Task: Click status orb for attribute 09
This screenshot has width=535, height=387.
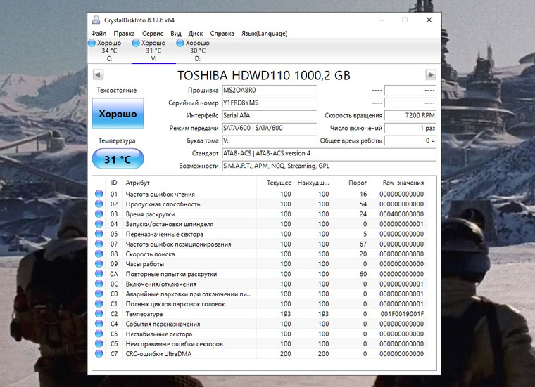Action: pos(99,264)
